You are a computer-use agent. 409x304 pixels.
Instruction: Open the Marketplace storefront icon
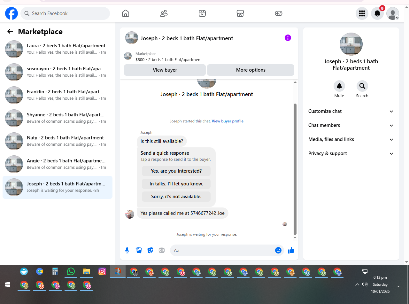point(240,13)
